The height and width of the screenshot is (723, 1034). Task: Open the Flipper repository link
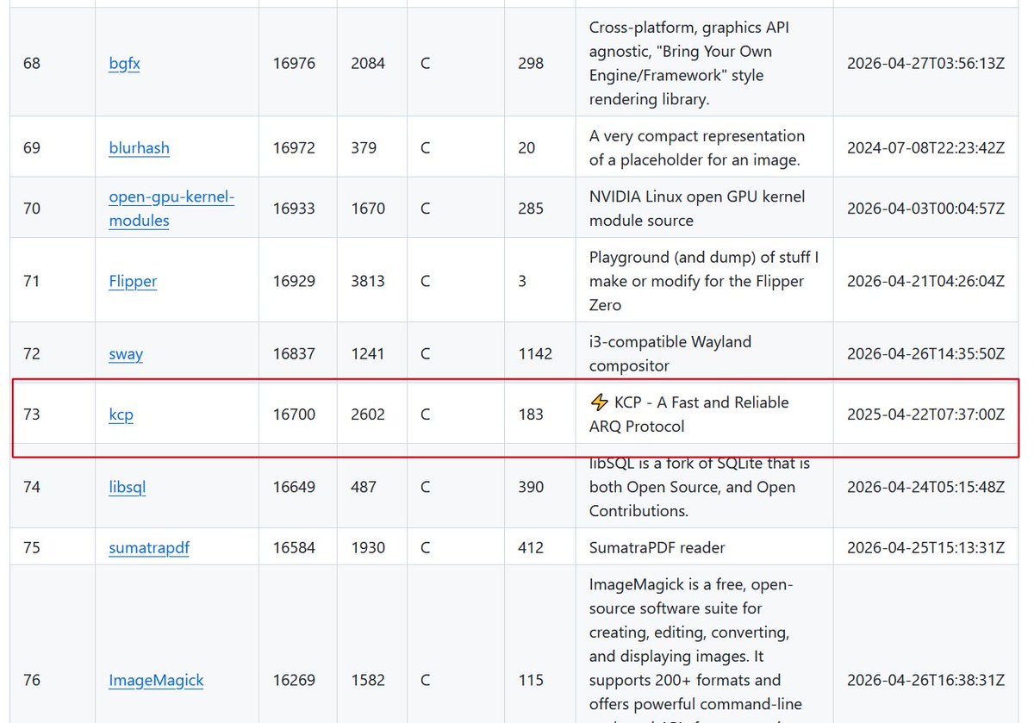click(133, 281)
